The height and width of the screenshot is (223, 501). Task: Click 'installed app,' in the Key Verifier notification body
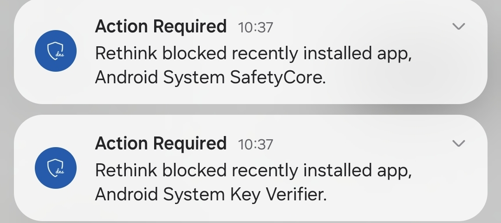[358, 171]
